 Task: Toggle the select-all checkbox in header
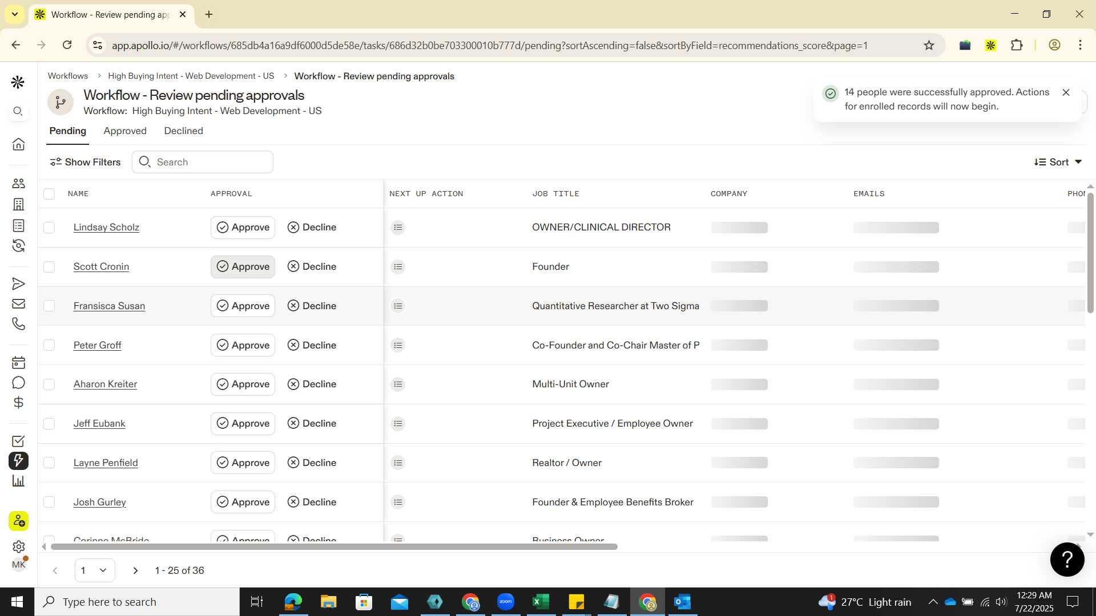point(49,194)
